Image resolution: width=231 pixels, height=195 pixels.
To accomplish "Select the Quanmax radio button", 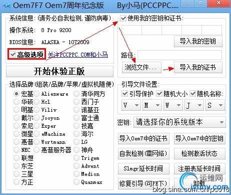I will pyautogui.click(x=76, y=182).
